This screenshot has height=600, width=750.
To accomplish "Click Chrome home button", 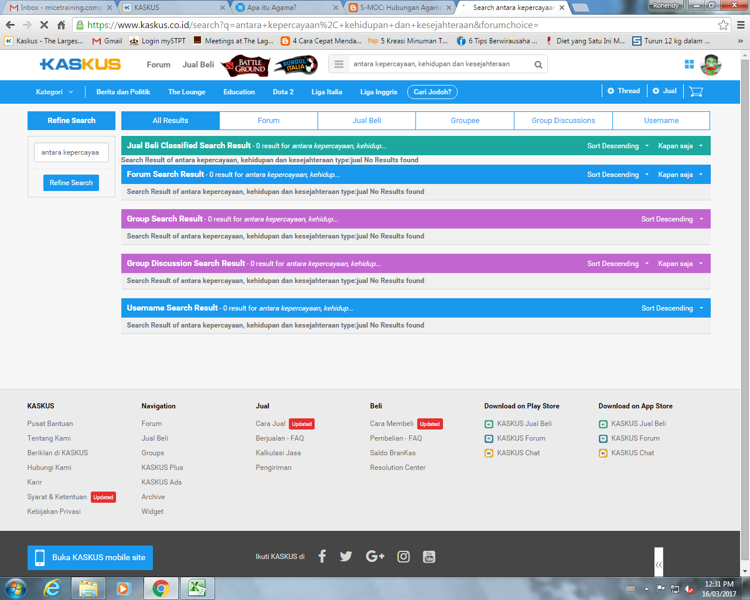I will (61, 25).
